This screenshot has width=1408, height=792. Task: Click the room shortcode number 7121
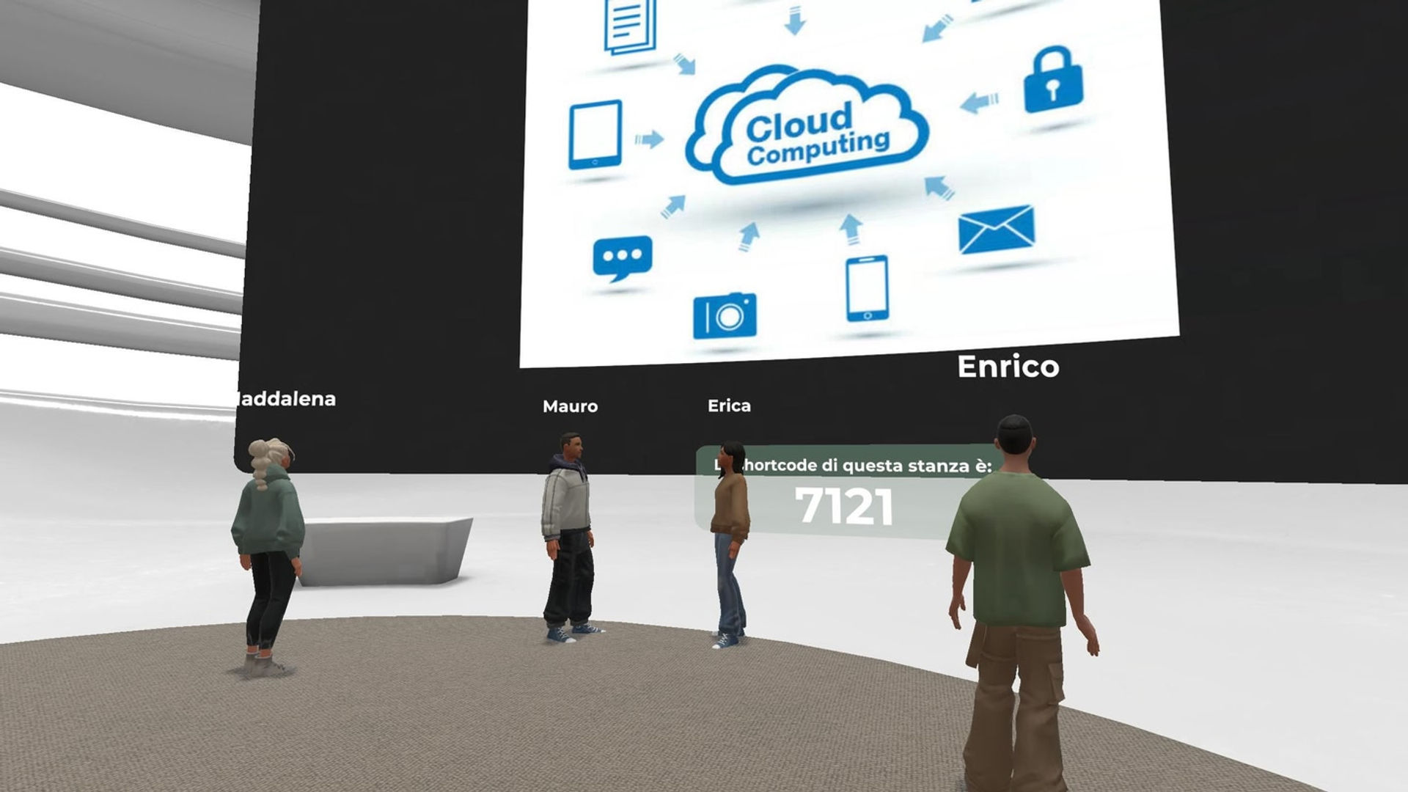pyautogui.click(x=844, y=507)
